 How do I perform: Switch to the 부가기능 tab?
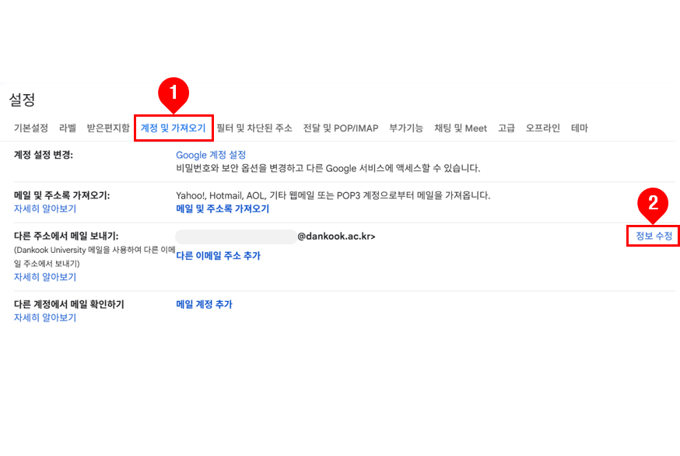pos(406,128)
